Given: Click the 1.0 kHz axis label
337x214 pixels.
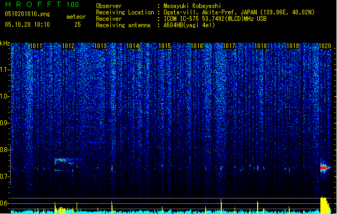Looking at the screenshot, I should (x=5, y=96).
